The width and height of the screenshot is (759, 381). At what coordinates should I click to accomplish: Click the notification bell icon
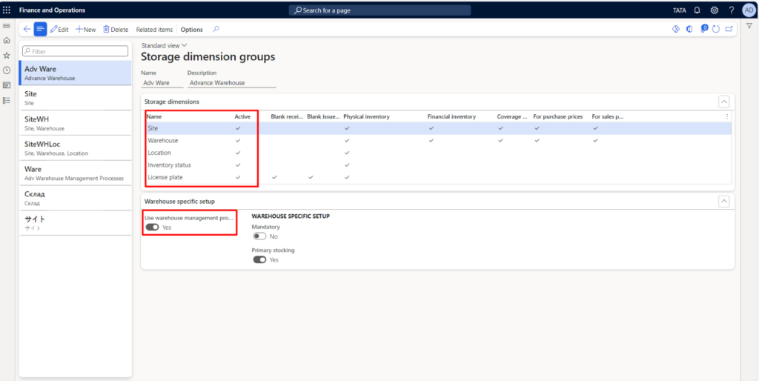pos(697,10)
